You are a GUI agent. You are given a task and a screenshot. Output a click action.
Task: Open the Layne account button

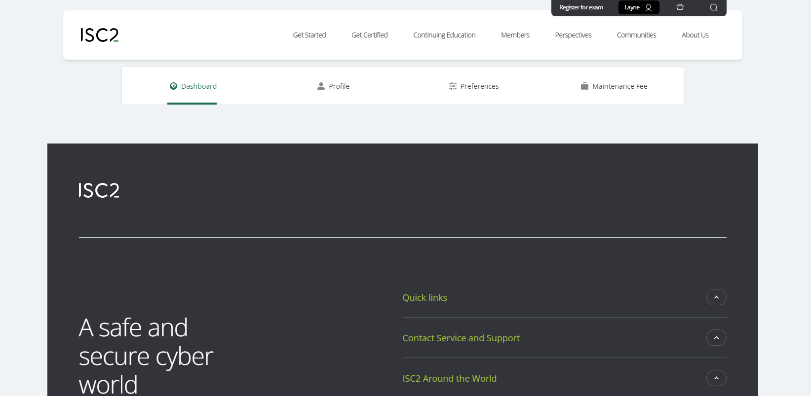click(638, 7)
